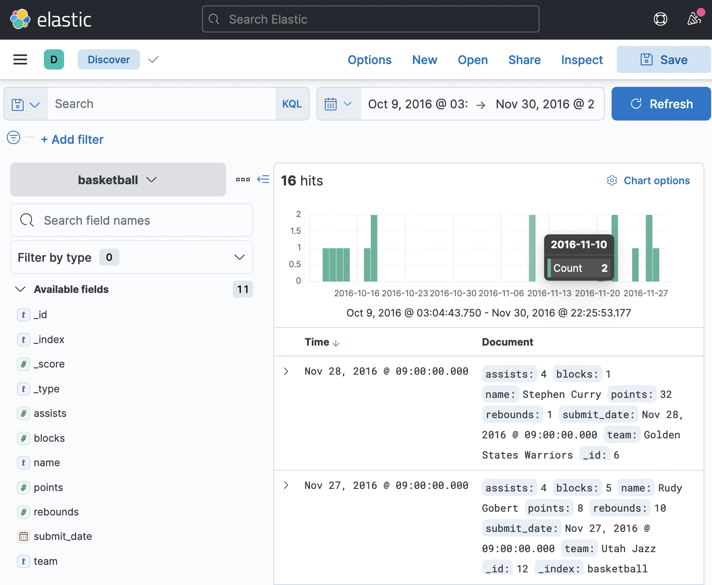Toggle sort direction arrow on Time column
The width and height of the screenshot is (712, 585).
[336, 343]
